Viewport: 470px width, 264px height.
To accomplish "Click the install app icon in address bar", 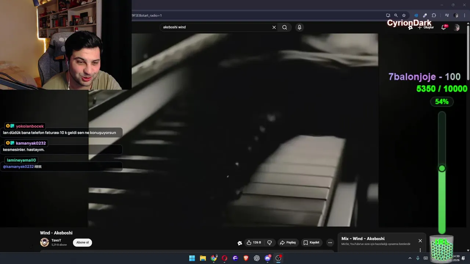I will click(388, 15).
